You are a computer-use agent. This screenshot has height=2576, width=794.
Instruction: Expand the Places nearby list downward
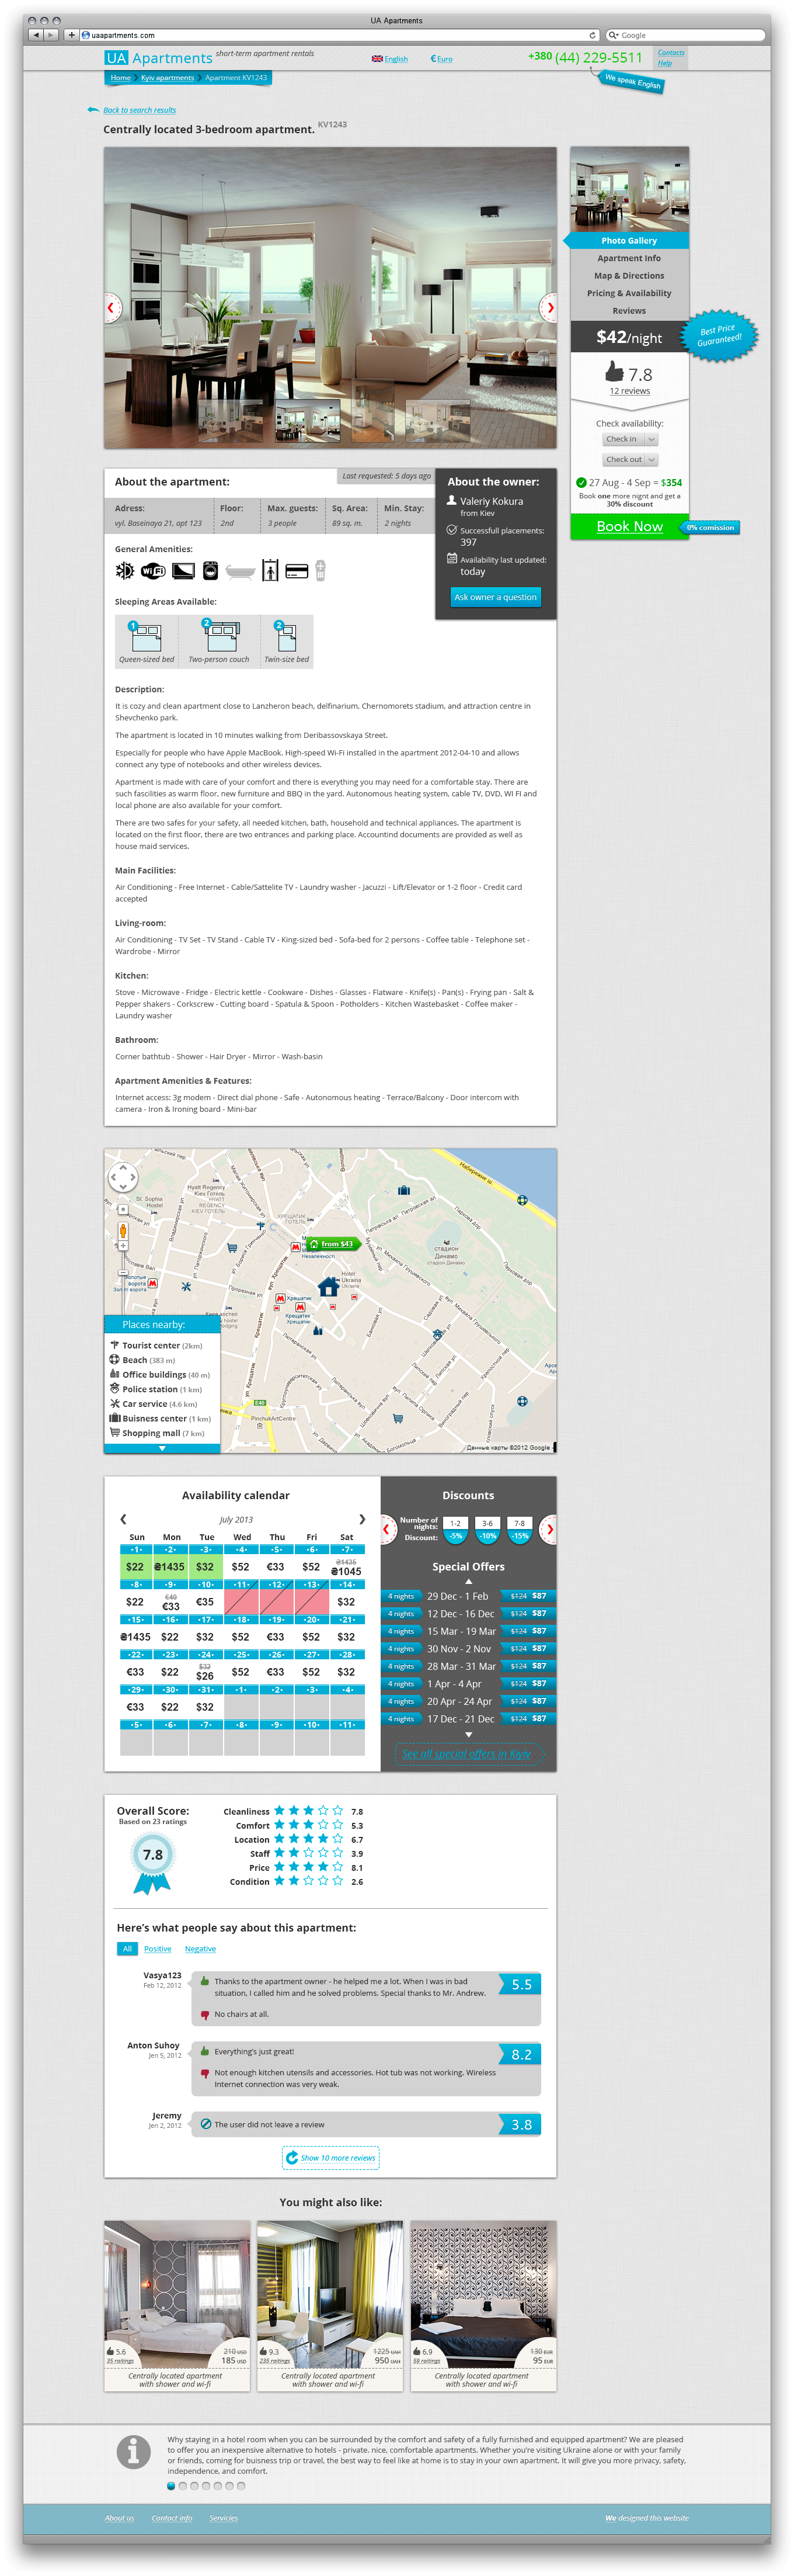pyautogui.click(x=162, y=1448)
